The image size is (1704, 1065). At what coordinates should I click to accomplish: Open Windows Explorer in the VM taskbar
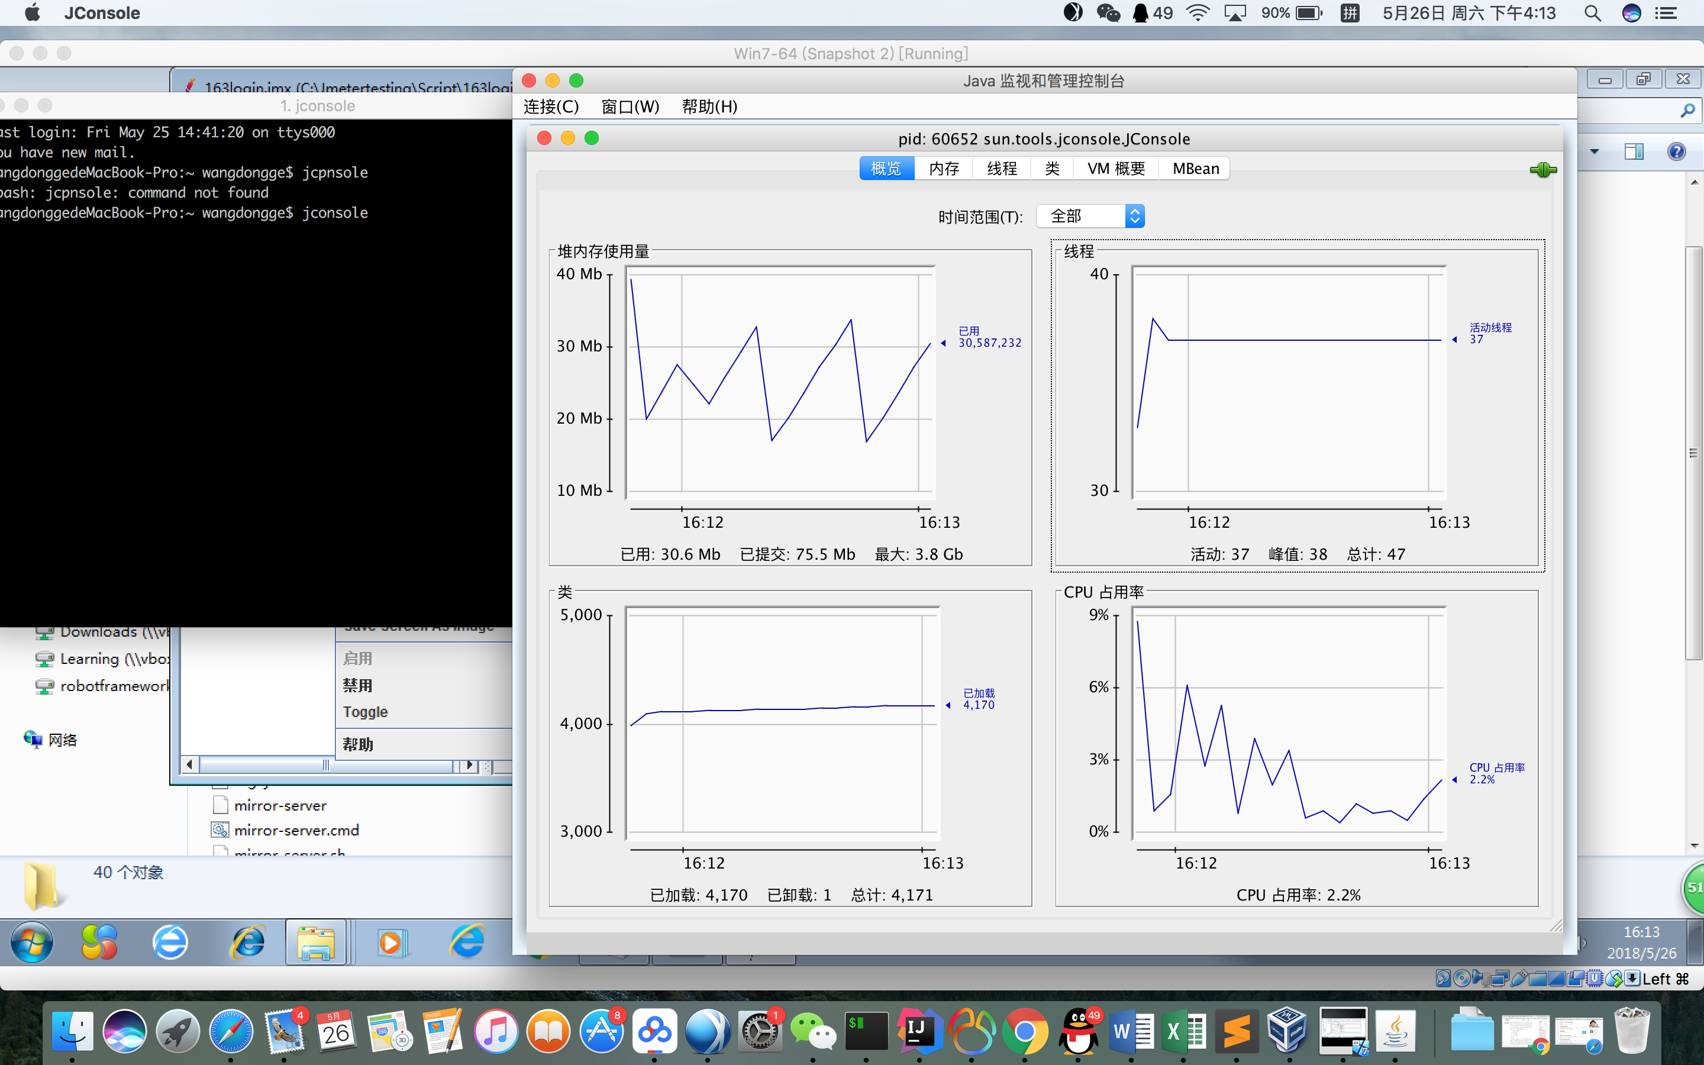click(315, 943)
